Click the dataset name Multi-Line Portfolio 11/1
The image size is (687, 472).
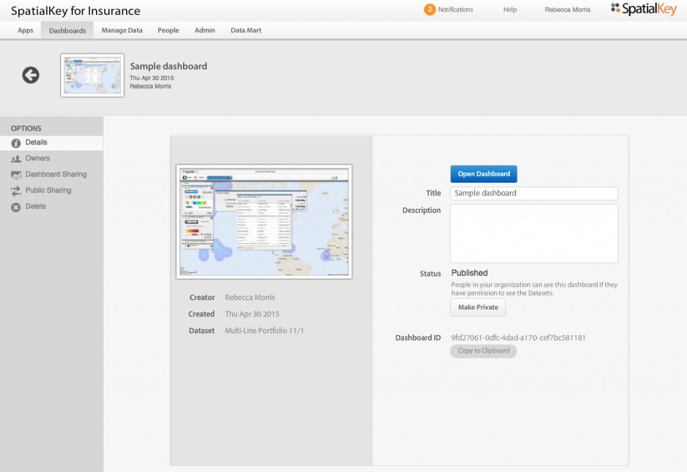tap(264, 331)
